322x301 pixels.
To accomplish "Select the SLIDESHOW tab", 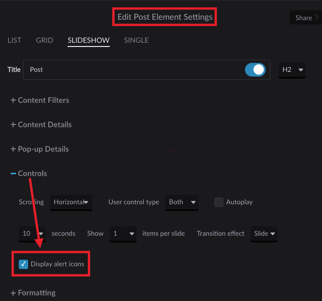I will [x=89, y=40].
